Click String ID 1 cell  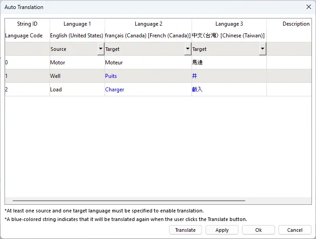click(x=27, y=76)
